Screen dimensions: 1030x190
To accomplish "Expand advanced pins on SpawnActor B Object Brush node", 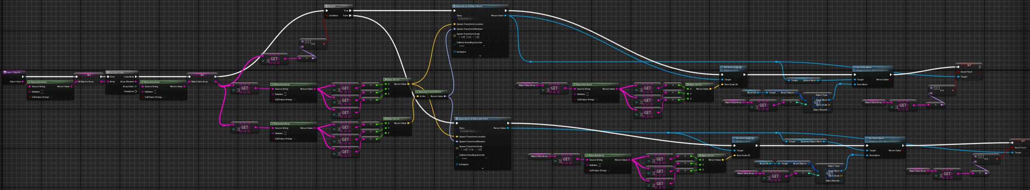I will pyautogui.click(x=480, y=56).
